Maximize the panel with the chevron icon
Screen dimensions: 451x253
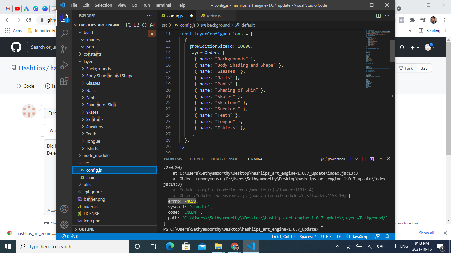381,159
